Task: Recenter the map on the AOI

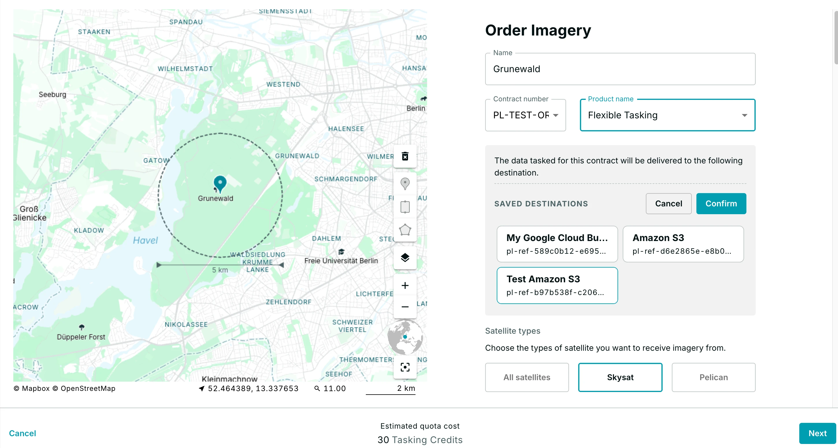Action: click(405, 367)
